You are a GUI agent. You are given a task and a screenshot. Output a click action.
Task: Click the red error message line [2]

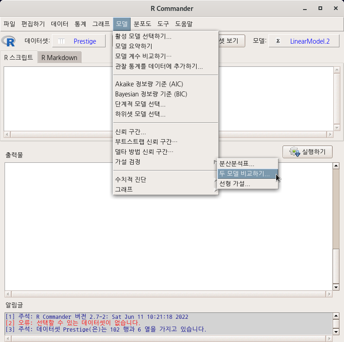pos(73,323)
